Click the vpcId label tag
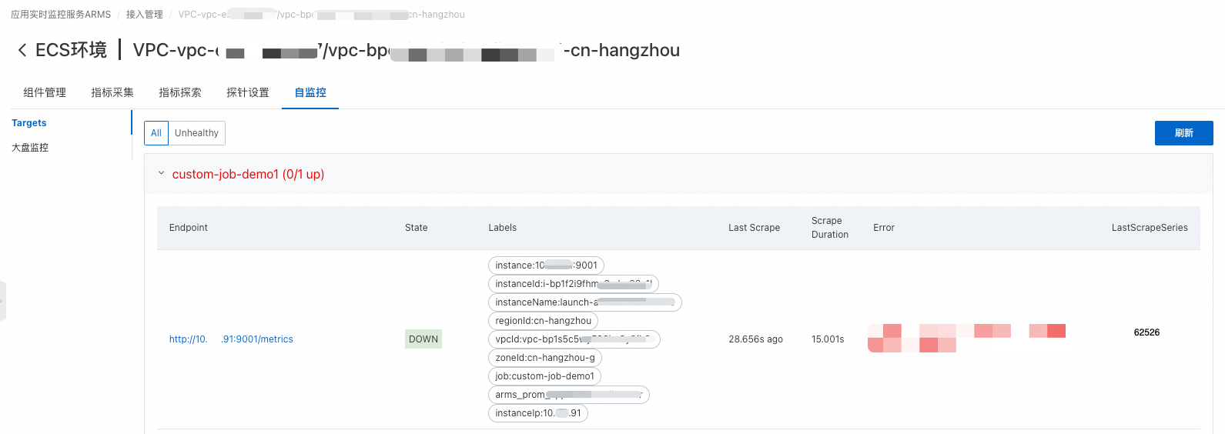The image size is (1225, 434). point(574,339)
